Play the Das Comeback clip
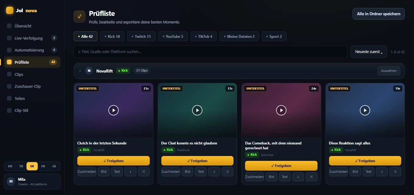The height and width of the screenshot is (195, 414). pos(281,110)
